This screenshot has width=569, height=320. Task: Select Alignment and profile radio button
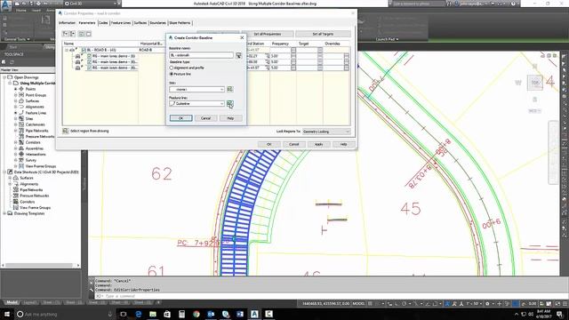pyautogui.click(x=172, y=68)
